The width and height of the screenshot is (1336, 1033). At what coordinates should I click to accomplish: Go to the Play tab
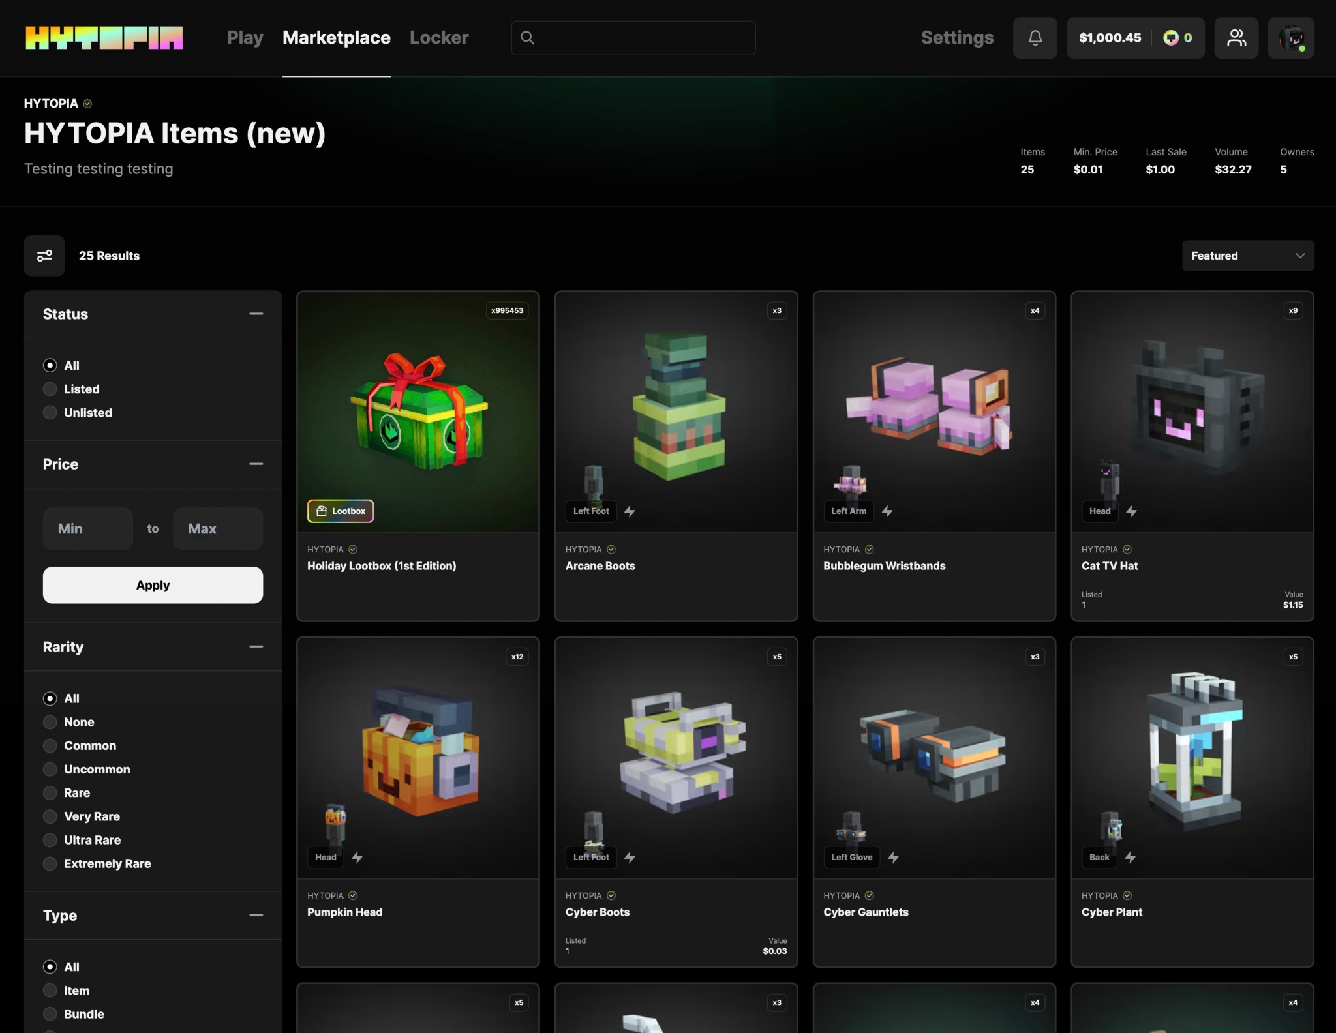pyautogui.click(x=245, y=38)
